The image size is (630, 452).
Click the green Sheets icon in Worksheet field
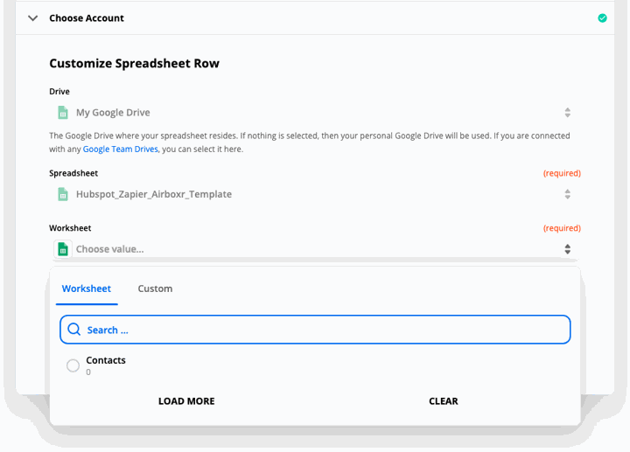pyautogui.click(x=63, y=249)
